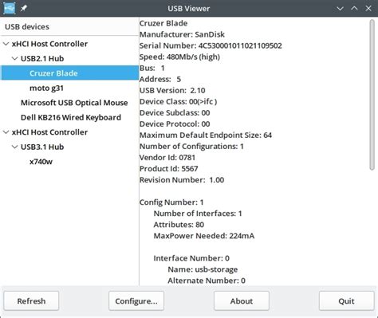Select Cruzer Blade in the device tree
This screenshot has width=378, height=318.
pos(70,73)
